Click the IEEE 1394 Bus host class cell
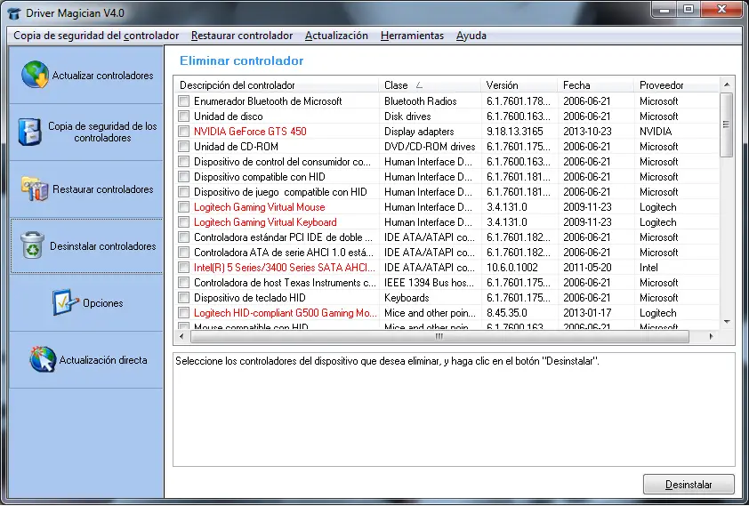 (429, 283)
